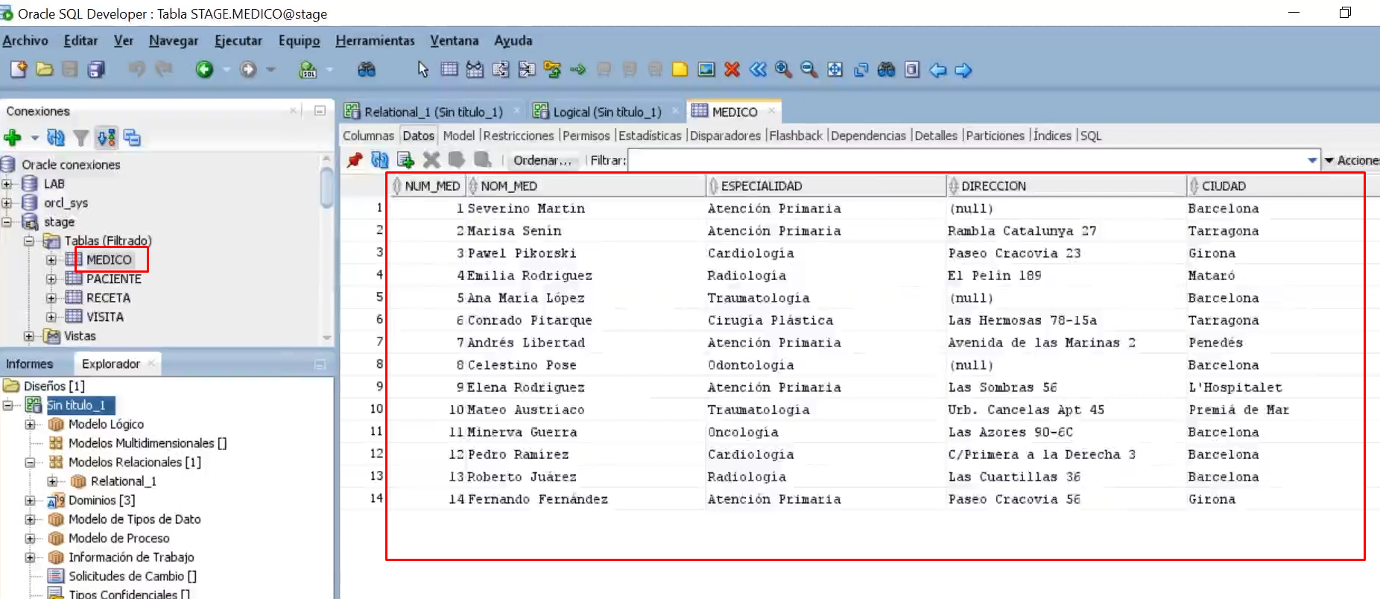Click the red pin freeze view icon
The height and width of the screenshot is (599, 1380).
(355, 160)
